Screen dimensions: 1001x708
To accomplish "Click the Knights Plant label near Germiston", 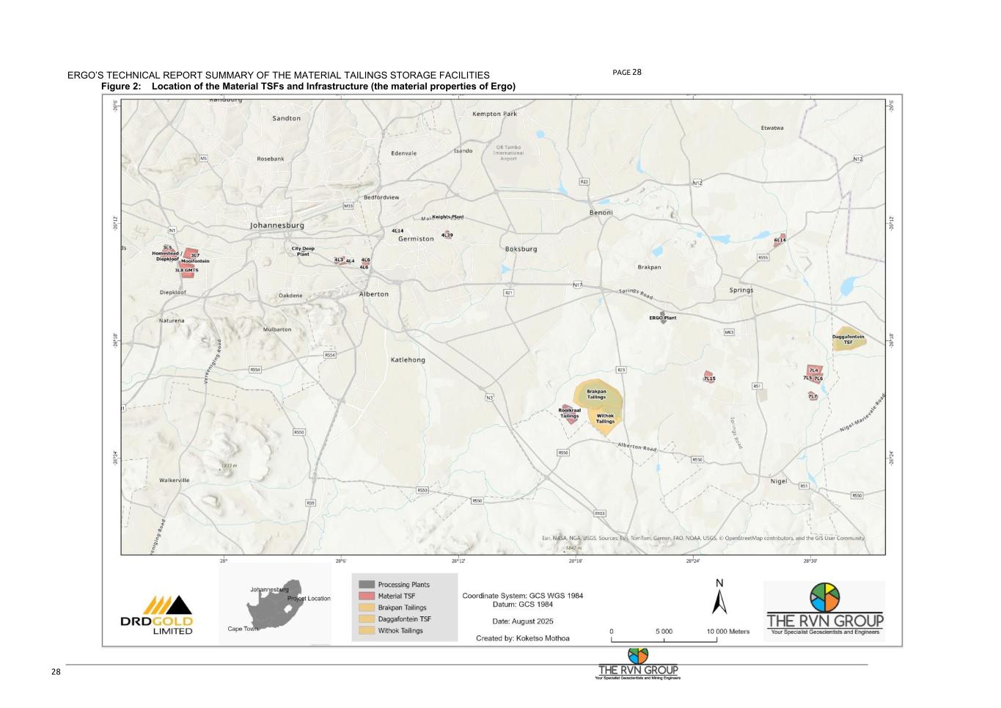I will (x=447, y=216).
